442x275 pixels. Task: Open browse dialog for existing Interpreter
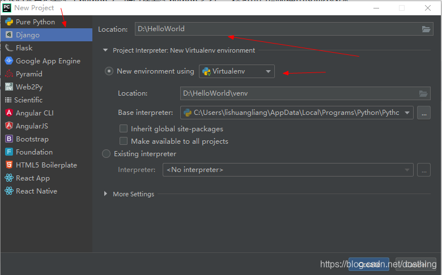pyautogui.click(x=424, y=170)
